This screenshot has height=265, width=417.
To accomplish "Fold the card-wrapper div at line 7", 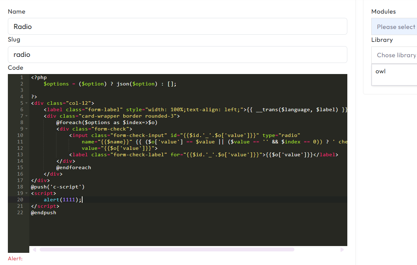I will 26,116.
